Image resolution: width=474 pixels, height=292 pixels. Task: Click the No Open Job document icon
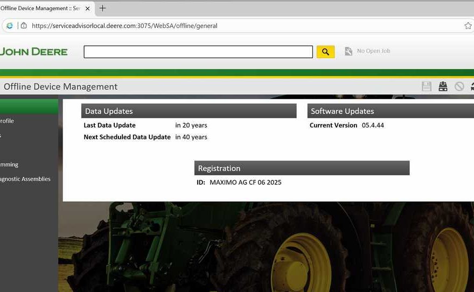click(348, 51)
